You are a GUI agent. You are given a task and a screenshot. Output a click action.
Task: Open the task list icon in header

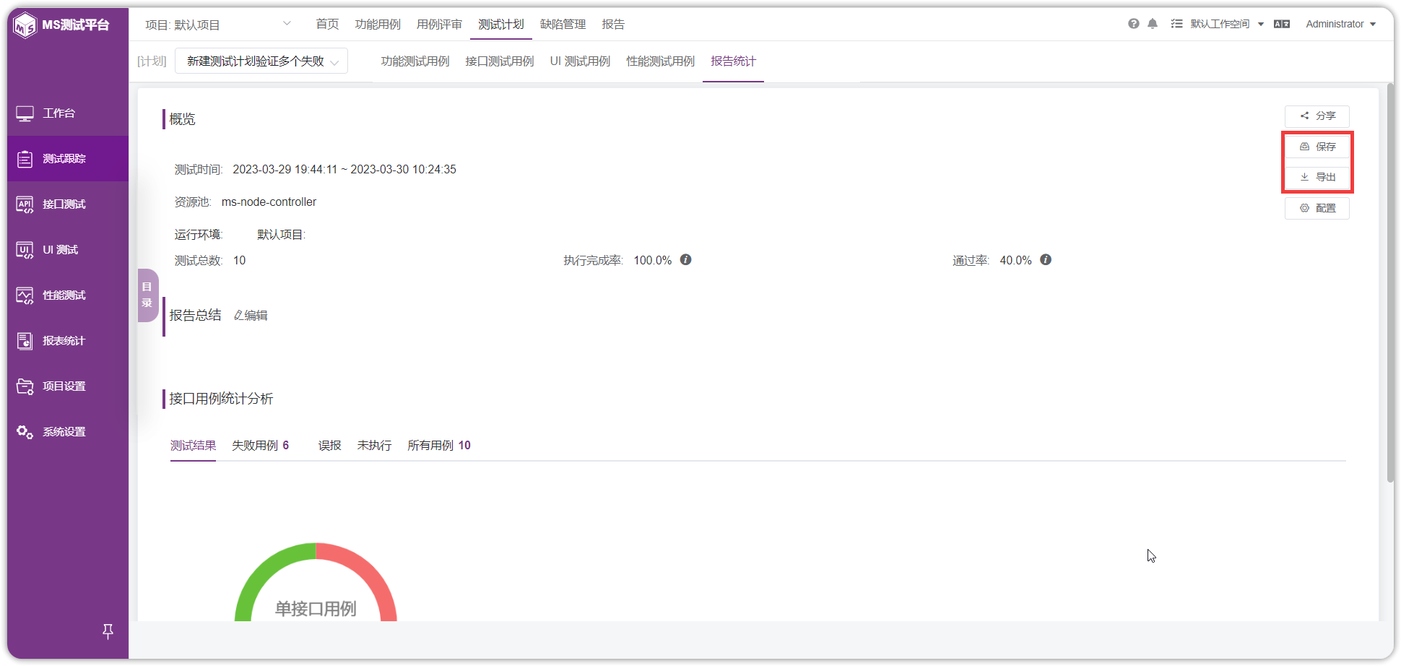pyautogui.click(x=1176, y=24)
